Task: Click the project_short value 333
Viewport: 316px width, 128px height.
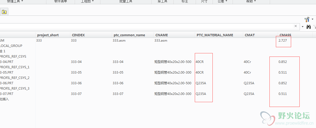Action: pyautogui.click(x=39, y=40)
